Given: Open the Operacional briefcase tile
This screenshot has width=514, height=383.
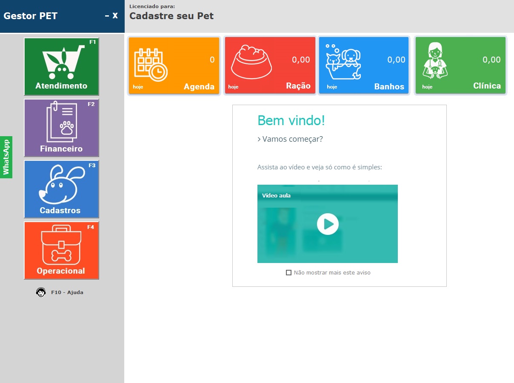Looking at the screenshot, I should click(x=61, y=250).
